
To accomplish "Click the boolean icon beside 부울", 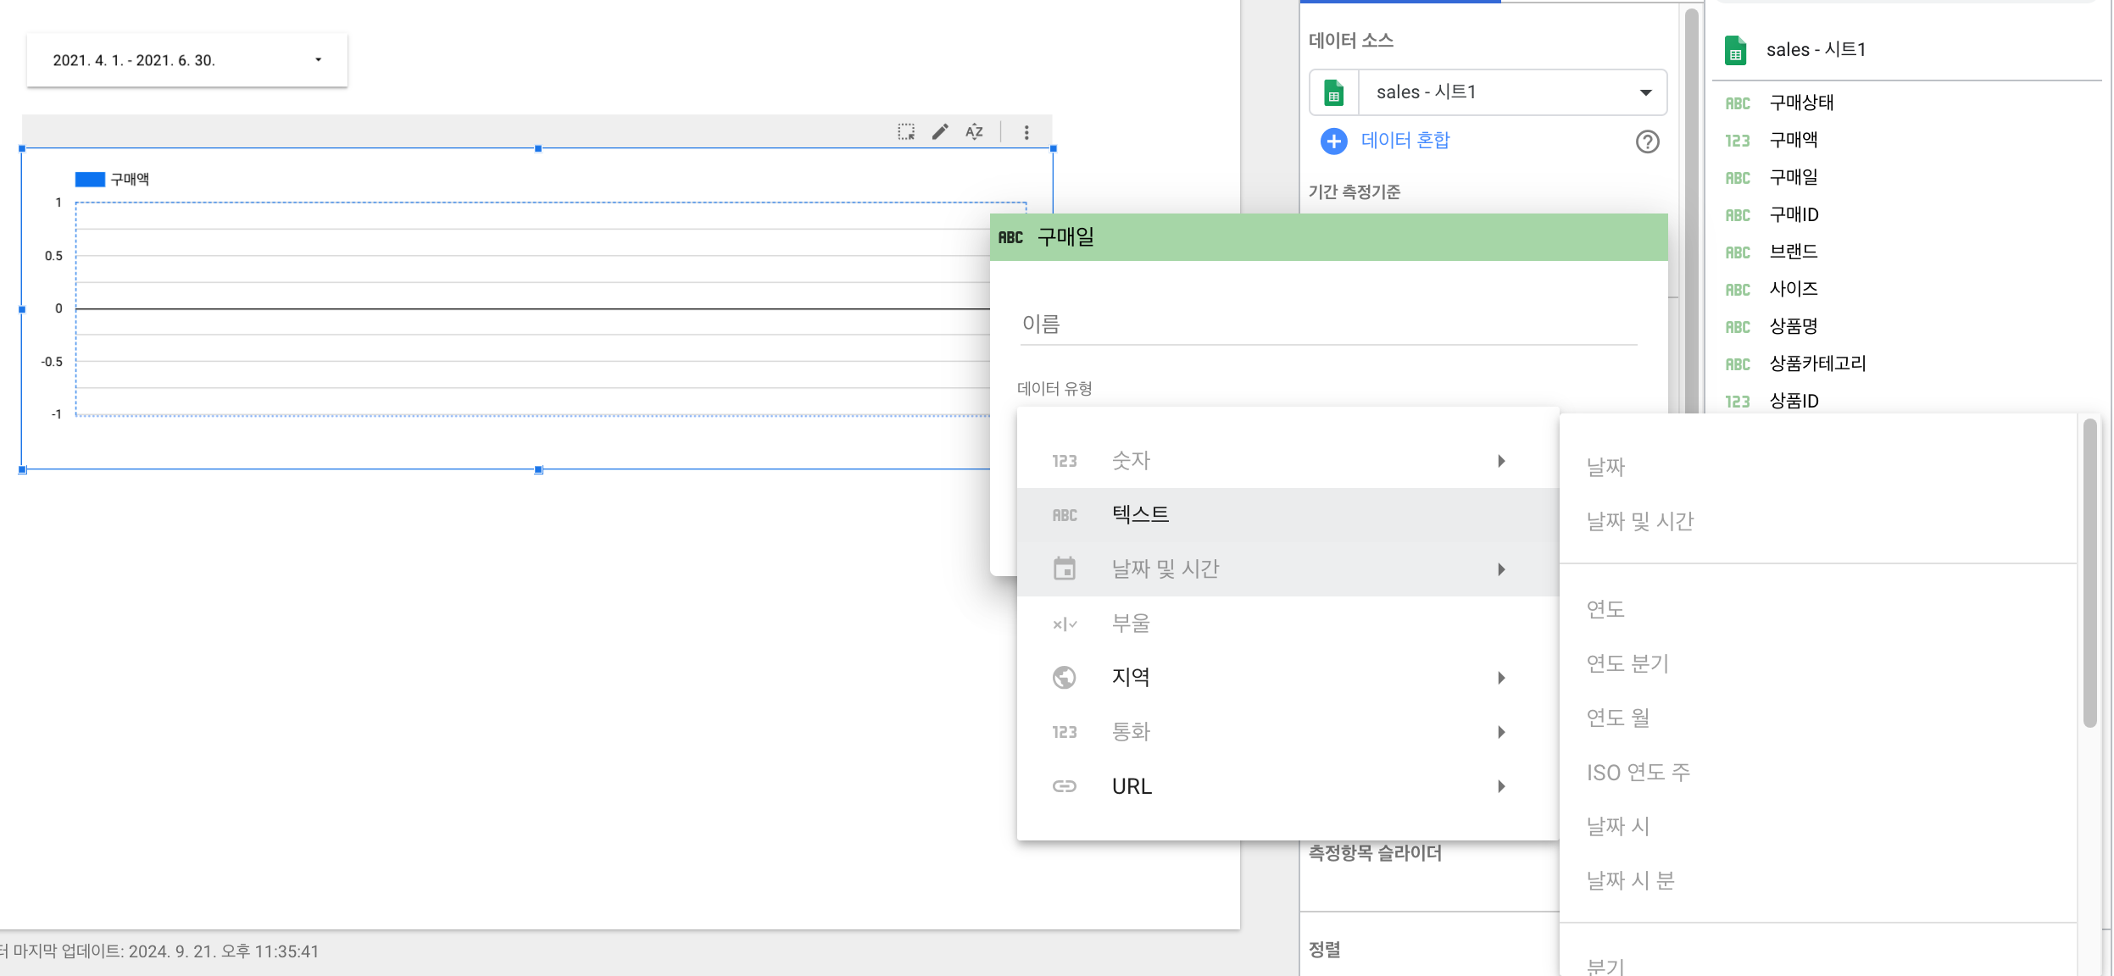I will (x=1065, y=624).
